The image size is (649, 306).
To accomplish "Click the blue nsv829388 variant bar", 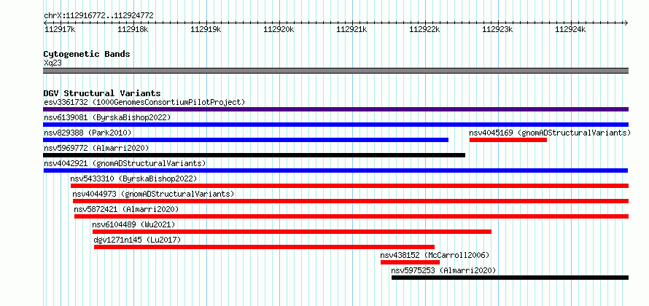I will 246,140.
